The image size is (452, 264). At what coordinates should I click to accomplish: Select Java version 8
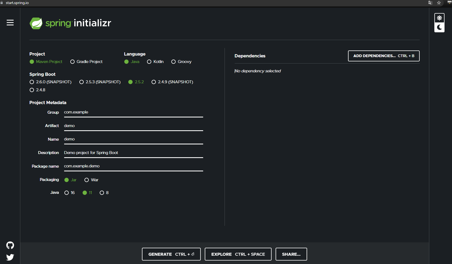(x=104, y=193)
